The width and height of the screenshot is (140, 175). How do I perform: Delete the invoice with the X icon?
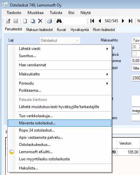[x=40, y=21]
